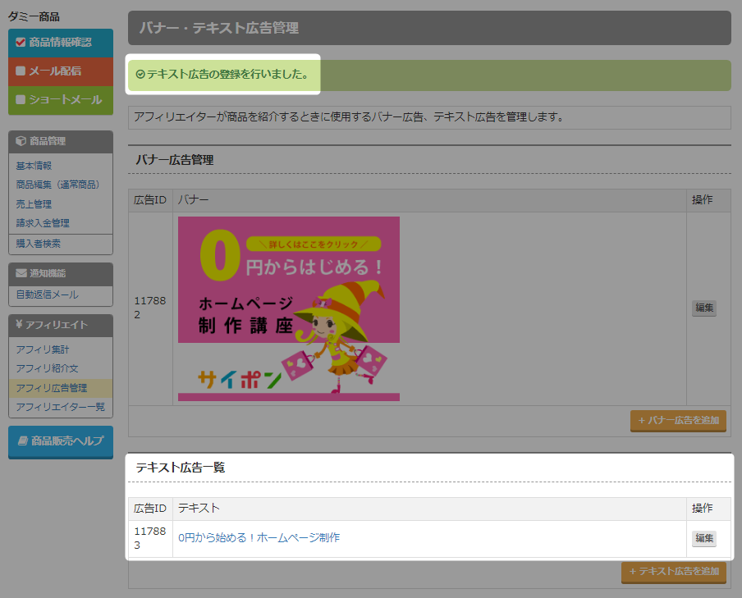Open the ショートメール tab
Screen dimensions: 742x598
[61, 100]
